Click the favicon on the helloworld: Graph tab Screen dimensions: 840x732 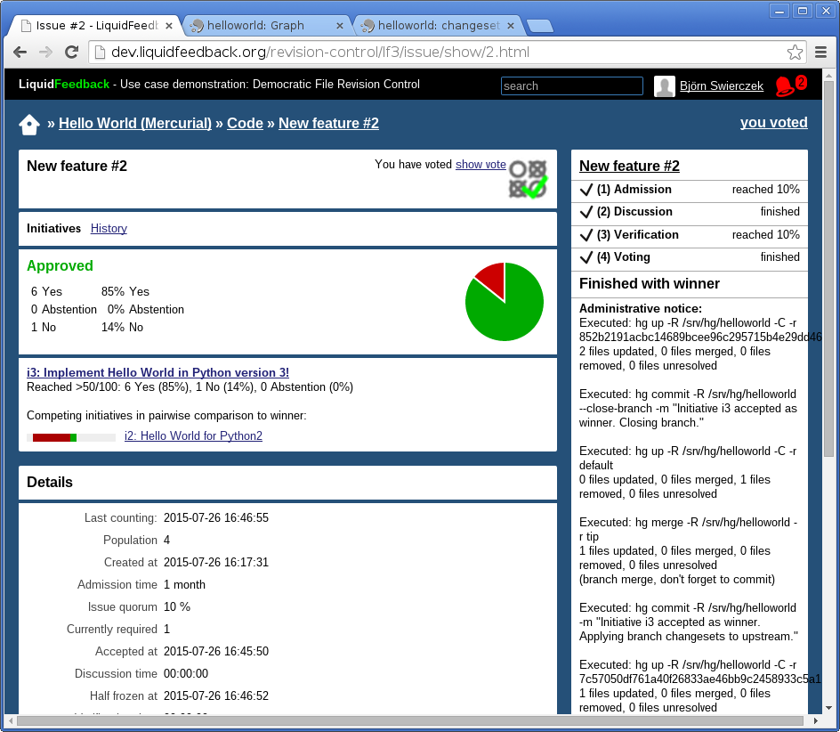[198, 26]
